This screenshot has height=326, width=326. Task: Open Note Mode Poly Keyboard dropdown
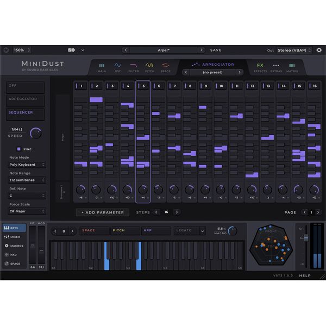click(27, 165)
